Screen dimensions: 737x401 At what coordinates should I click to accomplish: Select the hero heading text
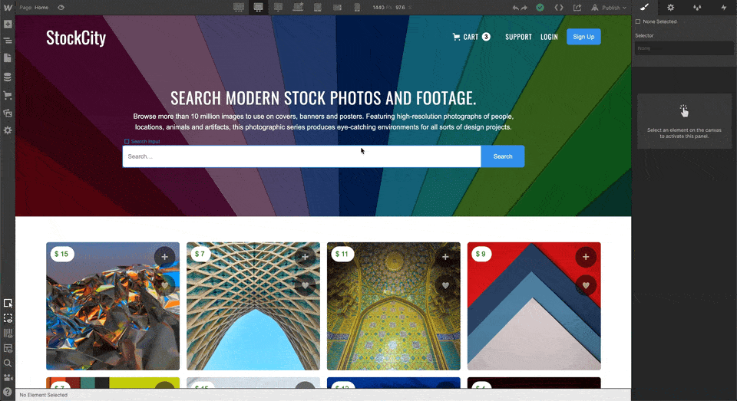(323, 98)
